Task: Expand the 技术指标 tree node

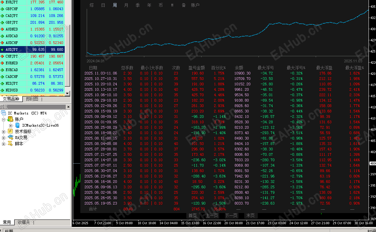Action: 3,131
